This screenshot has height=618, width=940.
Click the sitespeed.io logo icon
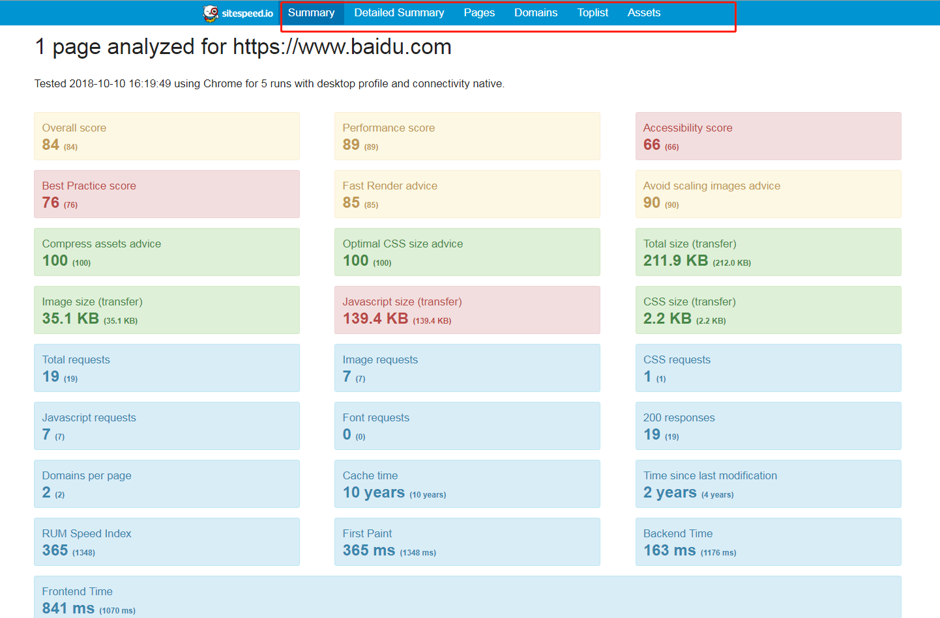(x=211, y=13)
